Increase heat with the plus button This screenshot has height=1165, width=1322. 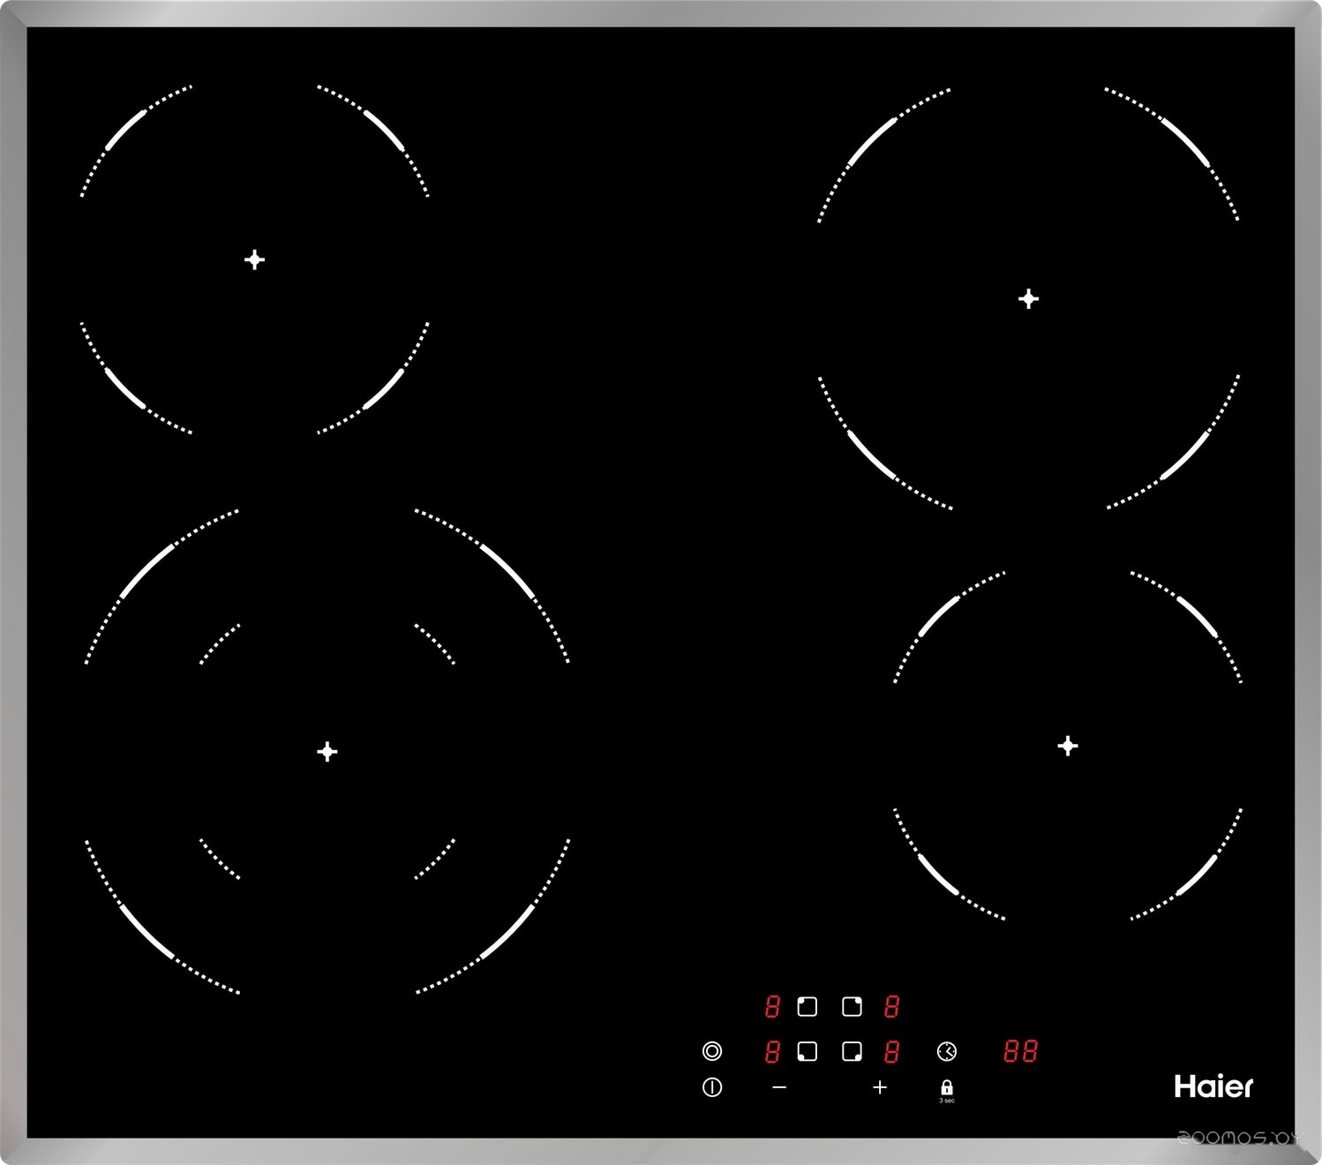tap(879, 1088)
